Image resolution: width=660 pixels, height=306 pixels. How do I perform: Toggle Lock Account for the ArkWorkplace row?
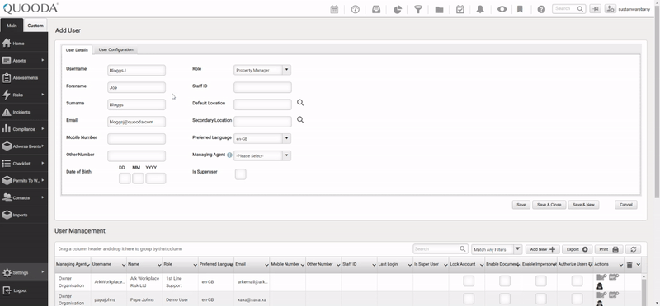pyautogui.click(x=469, y=280)
